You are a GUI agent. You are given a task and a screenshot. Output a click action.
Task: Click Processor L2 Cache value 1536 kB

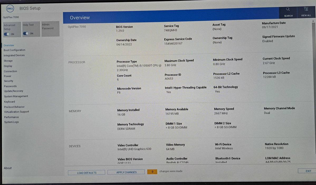tap(219, 78)
